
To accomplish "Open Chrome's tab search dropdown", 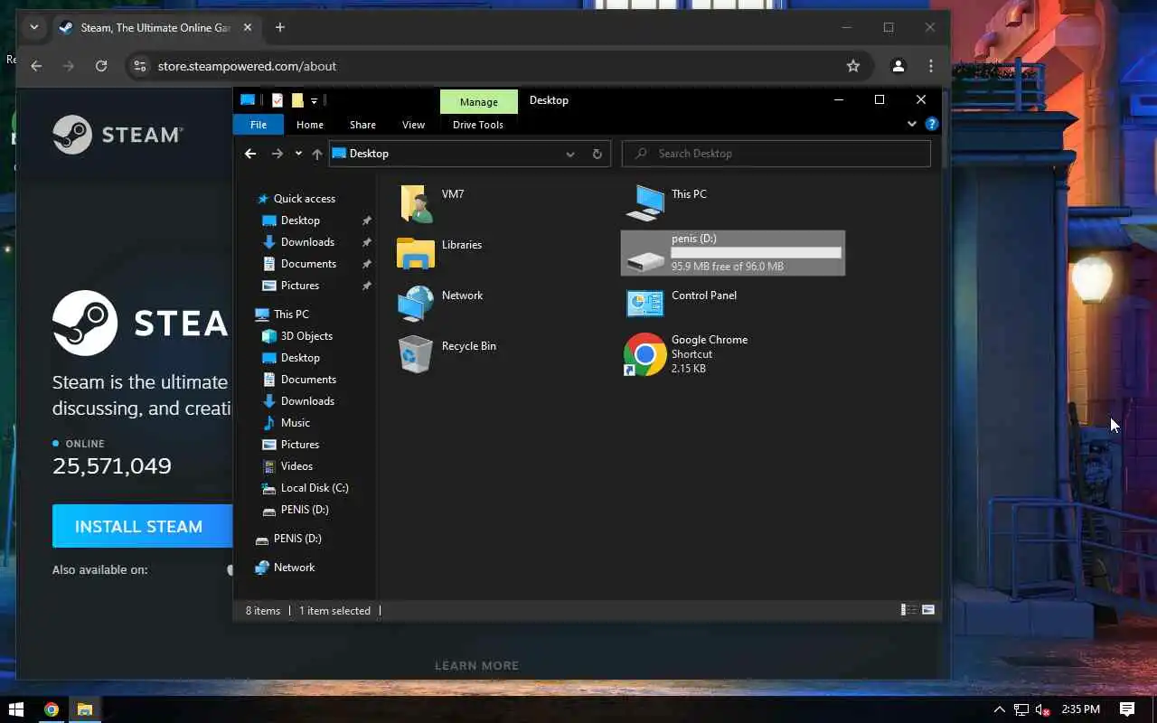I will coord(33,27).
